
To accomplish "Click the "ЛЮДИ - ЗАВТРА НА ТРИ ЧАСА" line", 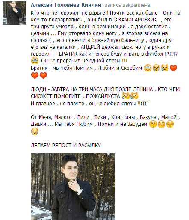I will (x=105, y=89).
